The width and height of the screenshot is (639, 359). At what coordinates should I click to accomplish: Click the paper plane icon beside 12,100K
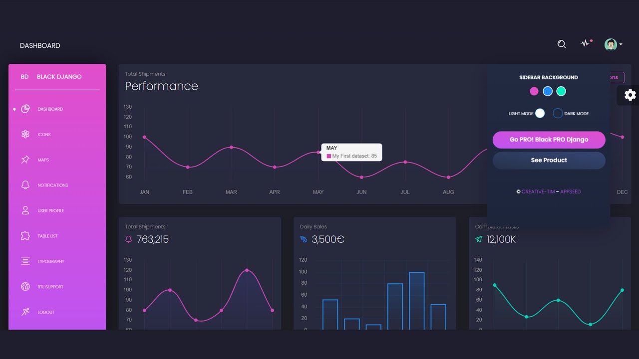coord(479,239)
